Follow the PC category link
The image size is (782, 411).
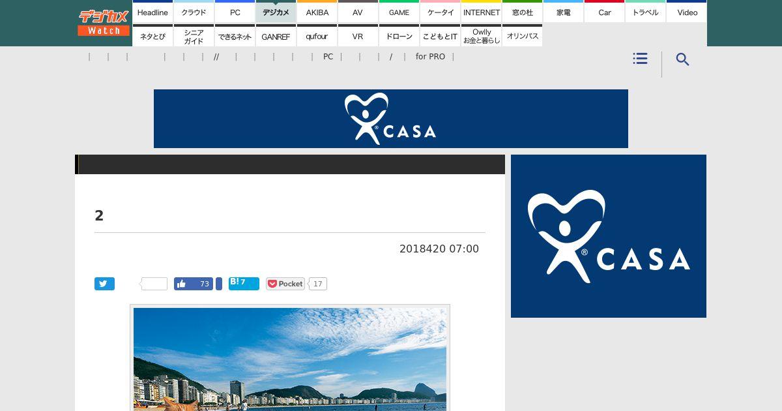[x=328, y=57]
